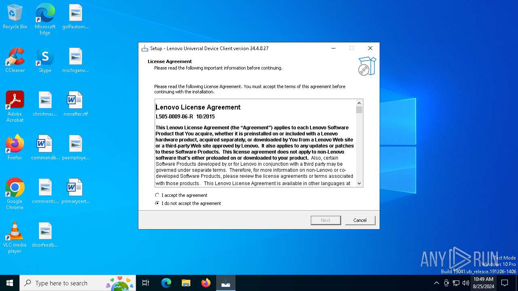Open the taskbar clock and date
The width and height of the screenshot is (518, 291).
tap(484, 283)
